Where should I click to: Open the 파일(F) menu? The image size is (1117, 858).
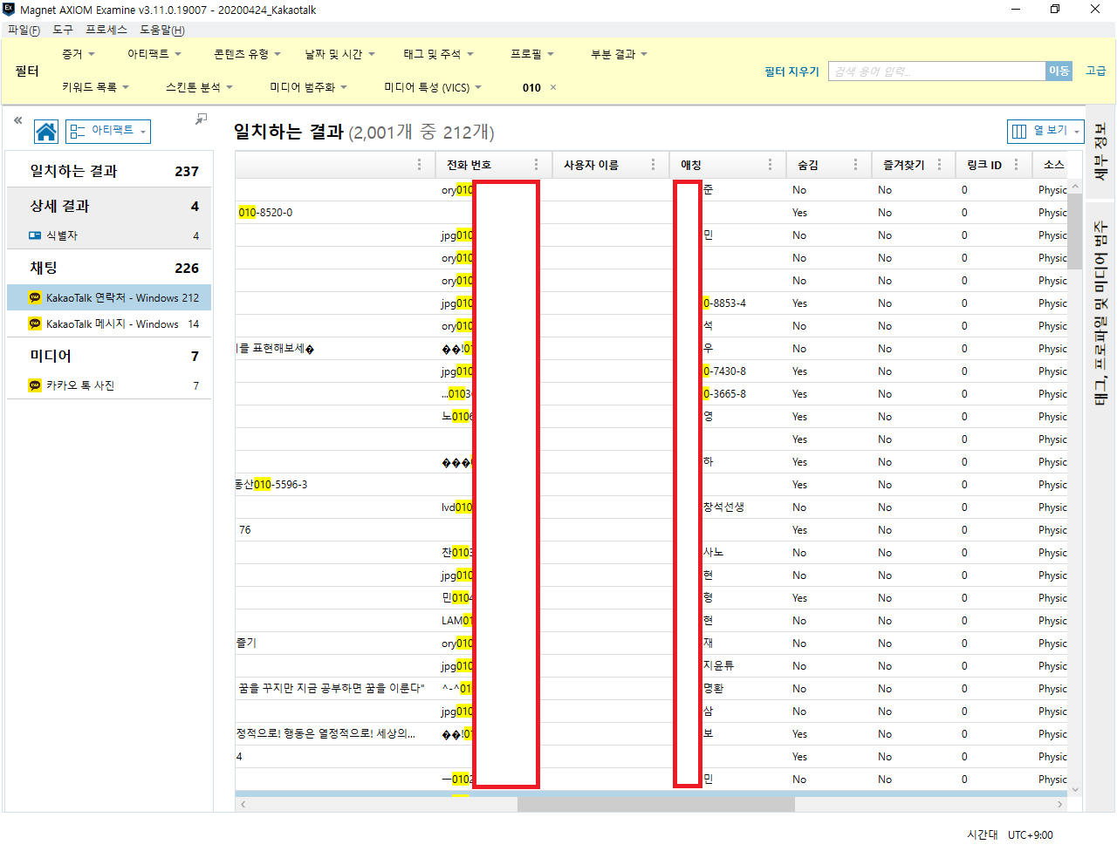24,30
